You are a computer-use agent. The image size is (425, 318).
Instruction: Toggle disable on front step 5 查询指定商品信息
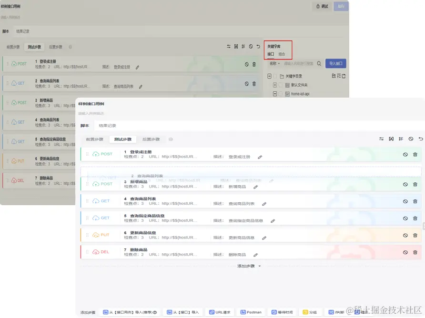tap(405, 219)
